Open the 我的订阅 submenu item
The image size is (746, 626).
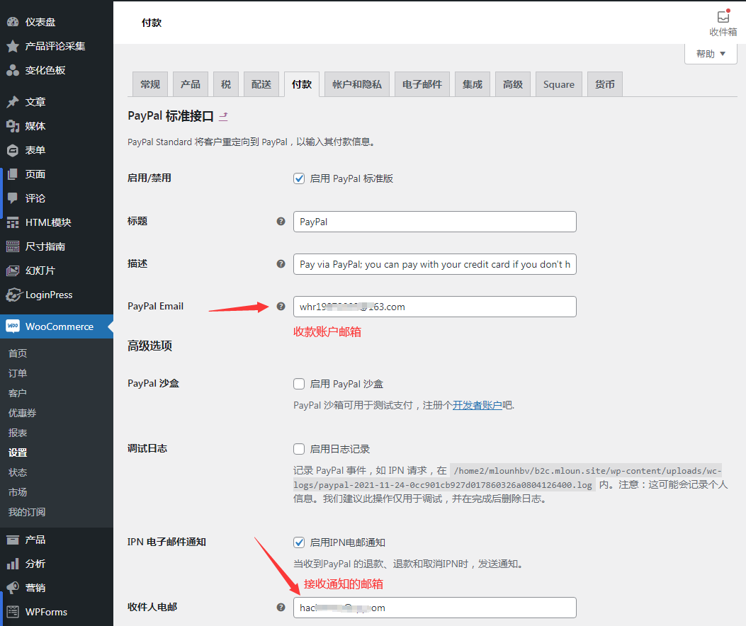27,512
